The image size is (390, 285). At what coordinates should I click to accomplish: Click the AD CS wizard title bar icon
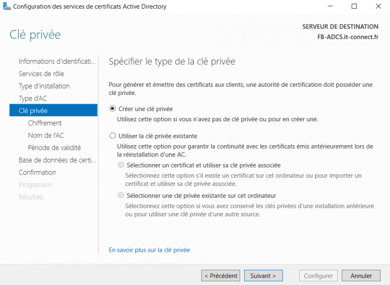tap(7, 7)
